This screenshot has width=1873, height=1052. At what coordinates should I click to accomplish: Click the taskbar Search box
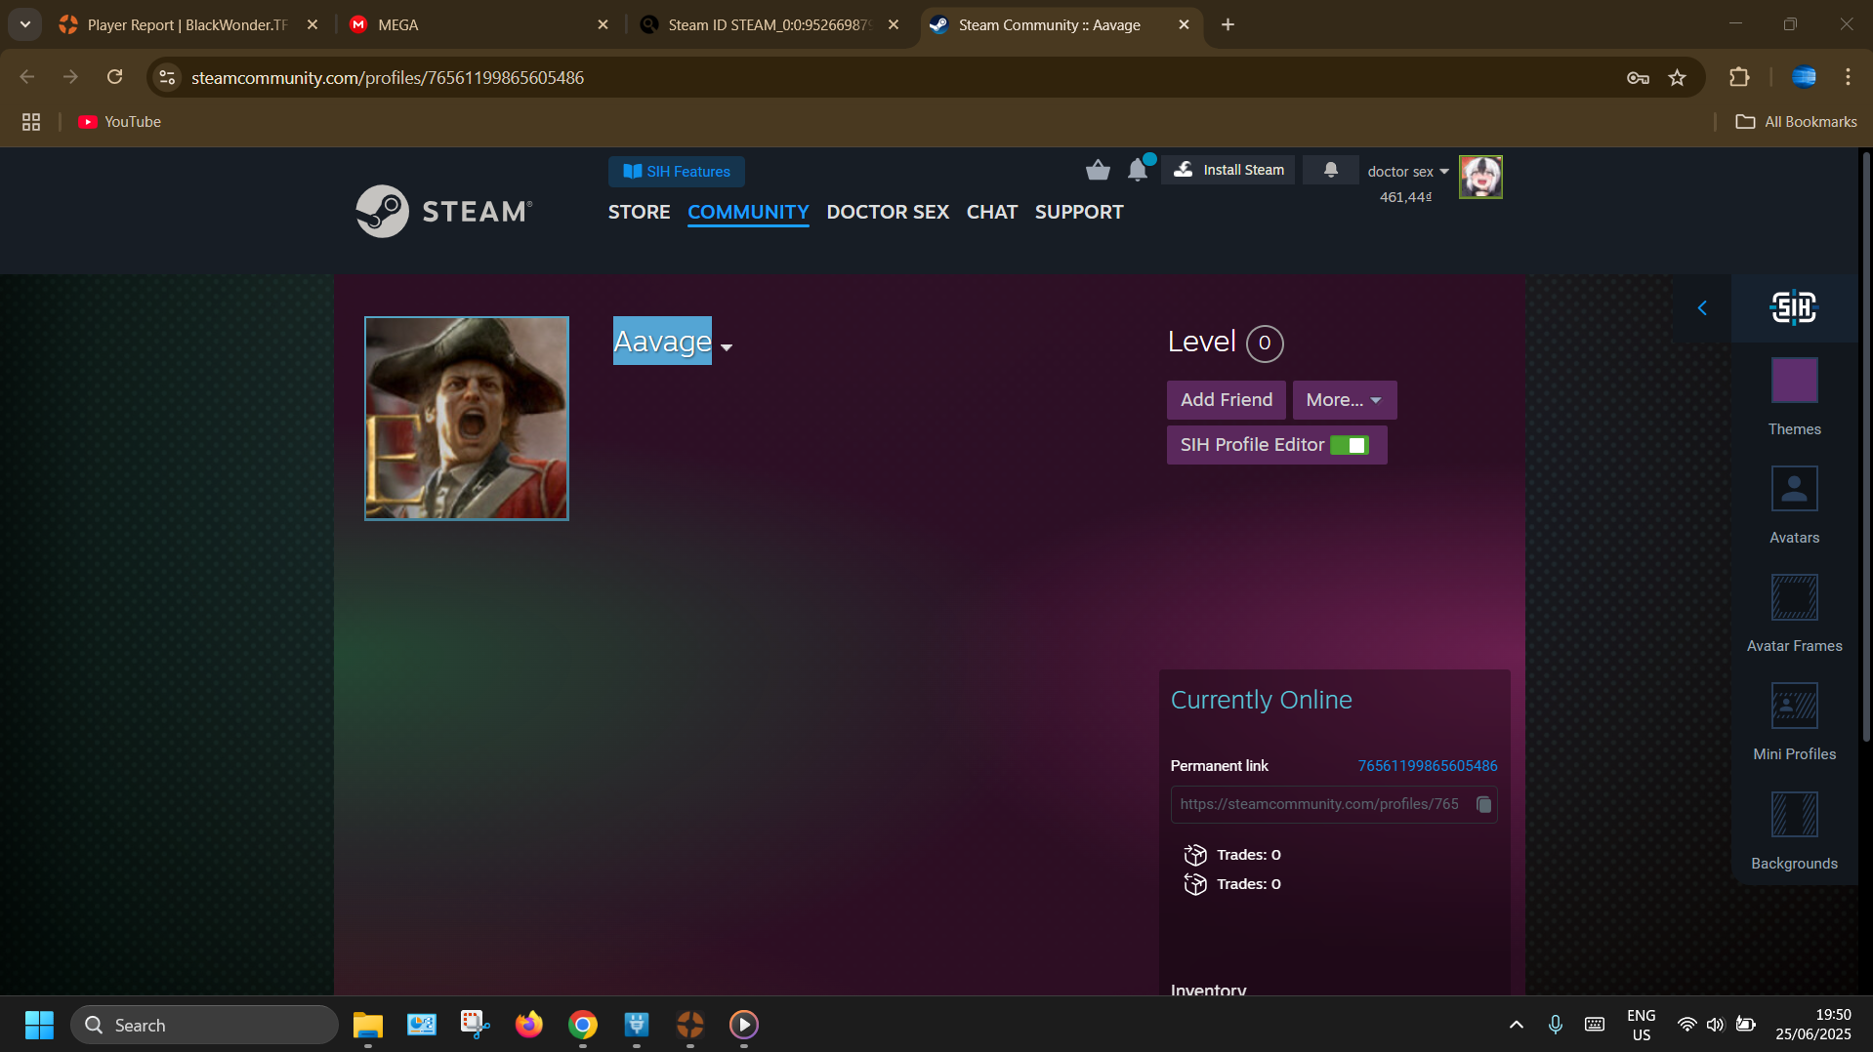click(x=204, y=1025)
